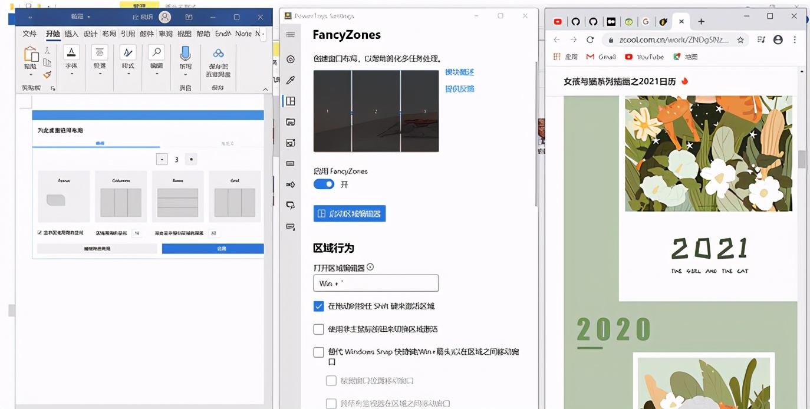Open the account avatar in Word's title bar
The width and height of the screenshot is (810, 409).
165,17
